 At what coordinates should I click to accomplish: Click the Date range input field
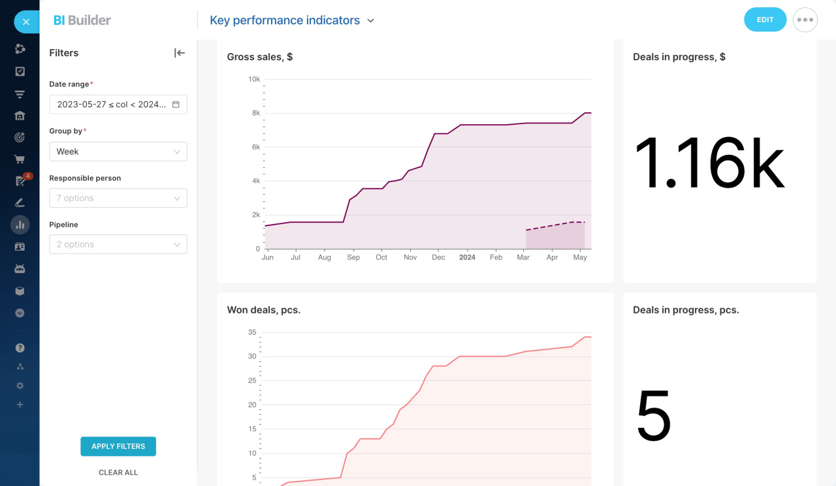(x=118, y=105)
